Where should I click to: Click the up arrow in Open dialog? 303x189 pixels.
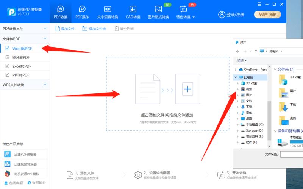tap(256, 51)
